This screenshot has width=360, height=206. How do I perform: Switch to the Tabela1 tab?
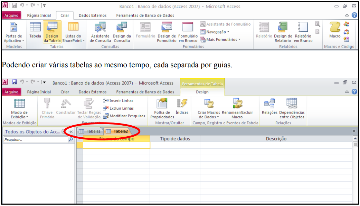click(x=90, y=131)
